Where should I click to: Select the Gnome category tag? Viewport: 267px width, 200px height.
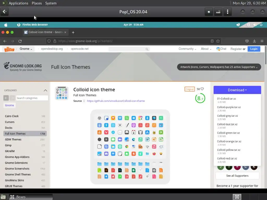pos(9,105)
